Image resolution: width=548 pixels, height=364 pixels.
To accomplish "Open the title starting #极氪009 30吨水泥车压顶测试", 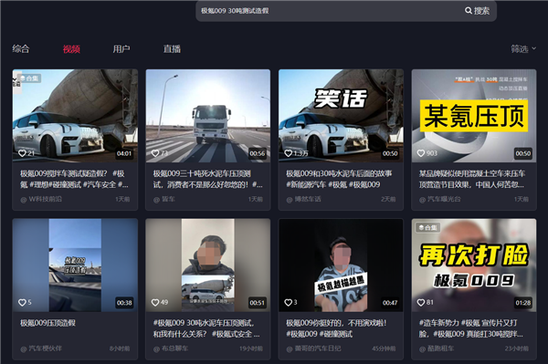I will tap(206, 328).
